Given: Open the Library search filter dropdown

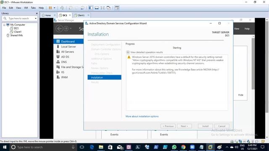Looking at the screenshot, I should (36, 18).
